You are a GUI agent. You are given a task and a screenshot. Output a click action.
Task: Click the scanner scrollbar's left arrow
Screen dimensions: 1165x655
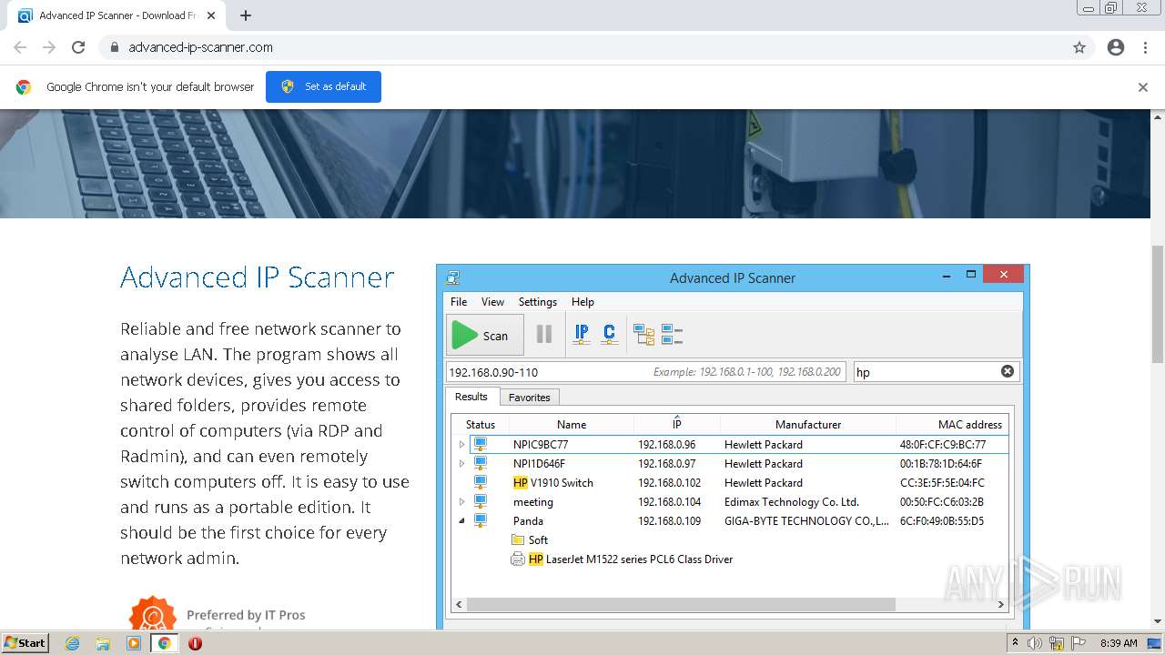[x=459, y=604]
